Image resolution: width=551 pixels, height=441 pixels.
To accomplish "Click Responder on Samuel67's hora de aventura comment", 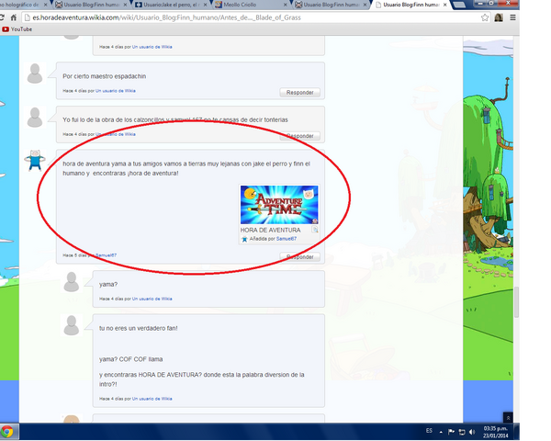I will (x=299, y=257).
